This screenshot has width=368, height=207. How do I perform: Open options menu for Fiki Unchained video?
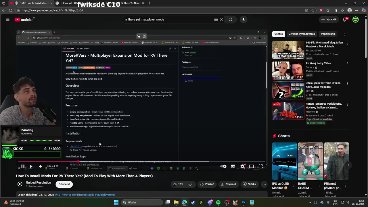pyautogui.click(x=348, y=43)
